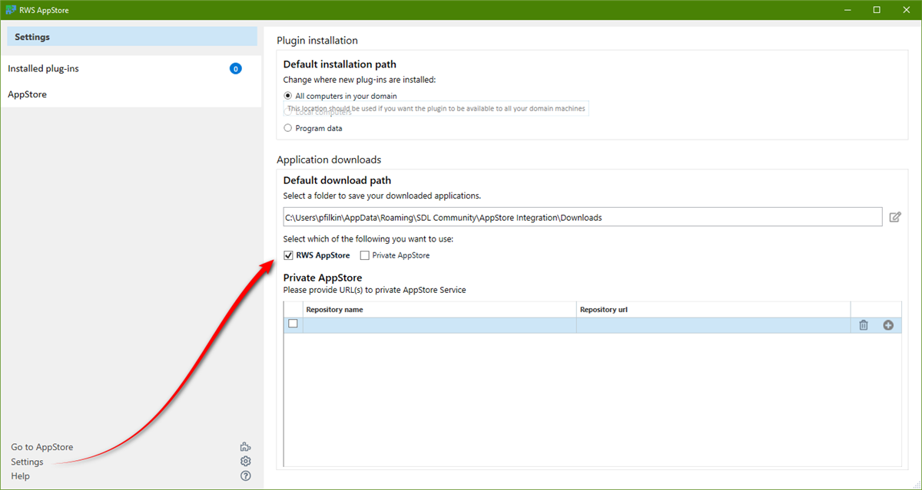922x490 pixels.
Task: Click the Repository name column header
Action: coord(334,309)
